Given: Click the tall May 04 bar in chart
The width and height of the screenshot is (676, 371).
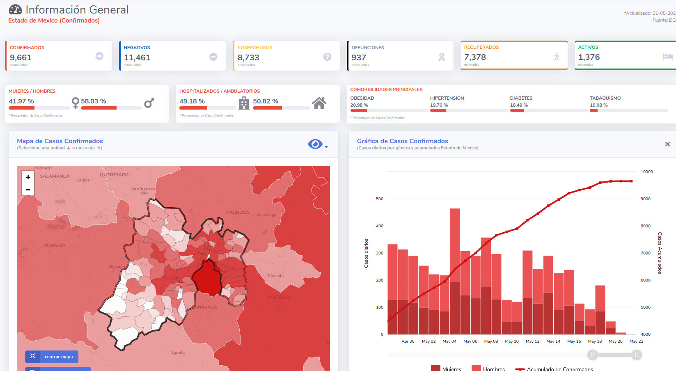Looking at the screenshot, I should point(454,271).
